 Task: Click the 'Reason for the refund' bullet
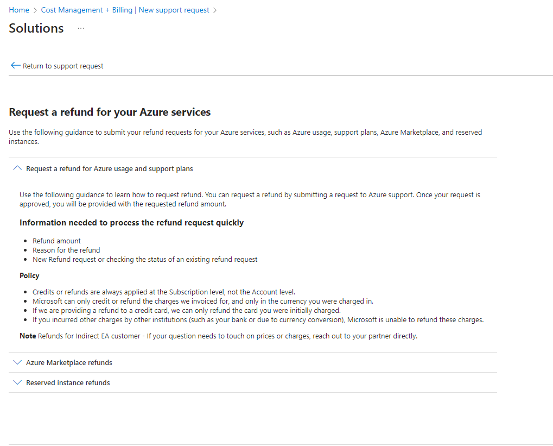point(66,250)
